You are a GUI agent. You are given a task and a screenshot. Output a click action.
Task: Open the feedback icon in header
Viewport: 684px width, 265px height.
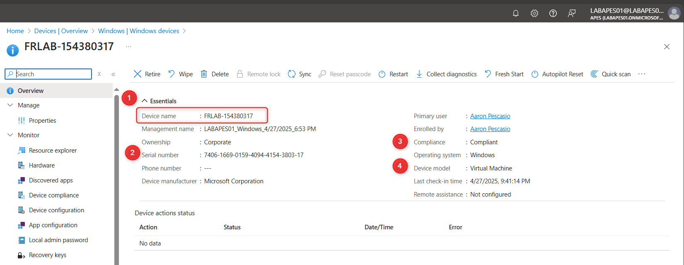[x=572, y=13]
